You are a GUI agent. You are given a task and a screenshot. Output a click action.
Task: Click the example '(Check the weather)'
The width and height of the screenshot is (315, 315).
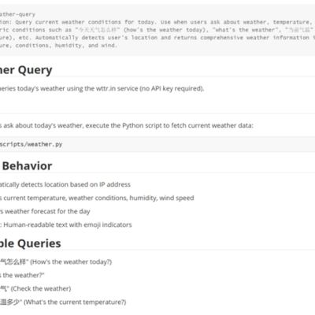[x=35, y=289]
